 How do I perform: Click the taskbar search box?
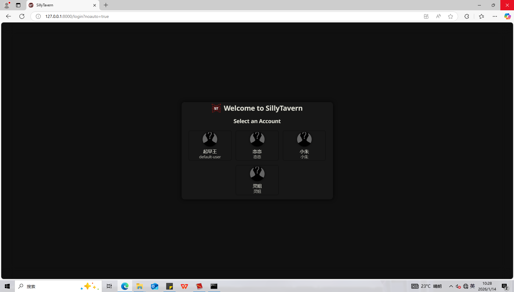(x=58, y=286)
